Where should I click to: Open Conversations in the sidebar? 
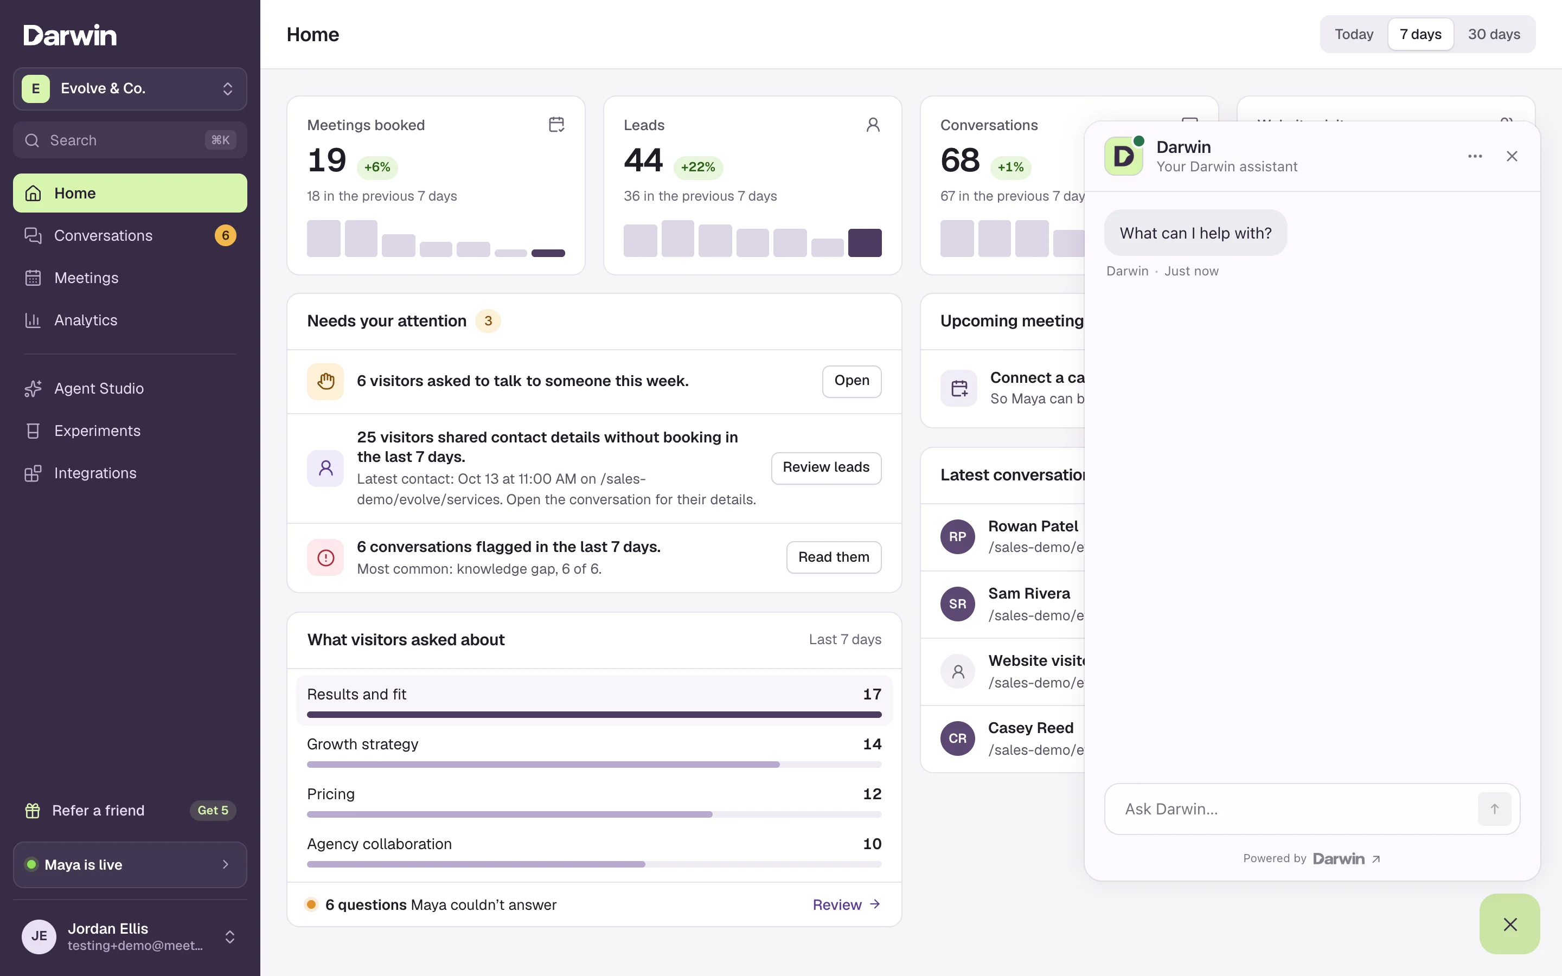pyautogui.click(x=130, y=236)
